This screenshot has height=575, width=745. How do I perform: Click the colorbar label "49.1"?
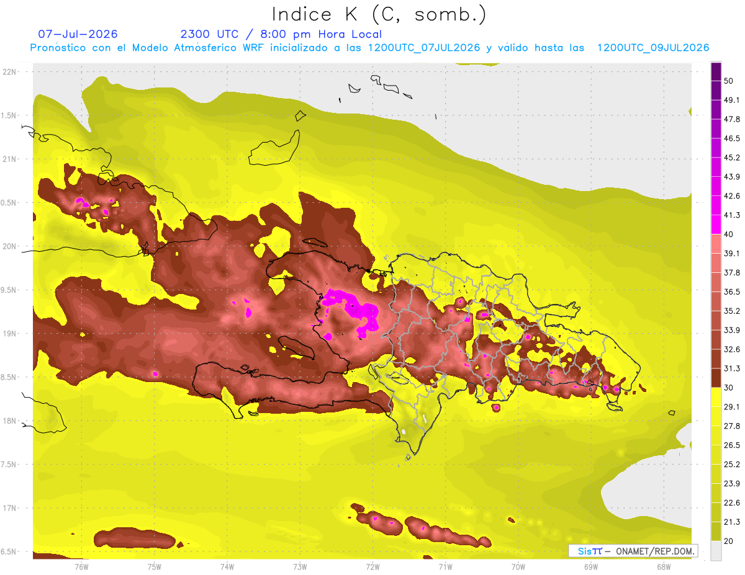(732, 100)
